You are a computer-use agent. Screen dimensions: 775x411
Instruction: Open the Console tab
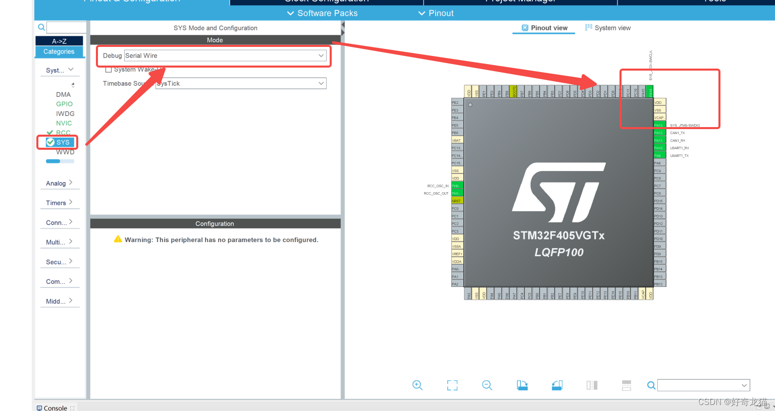(x=56, y=408)
